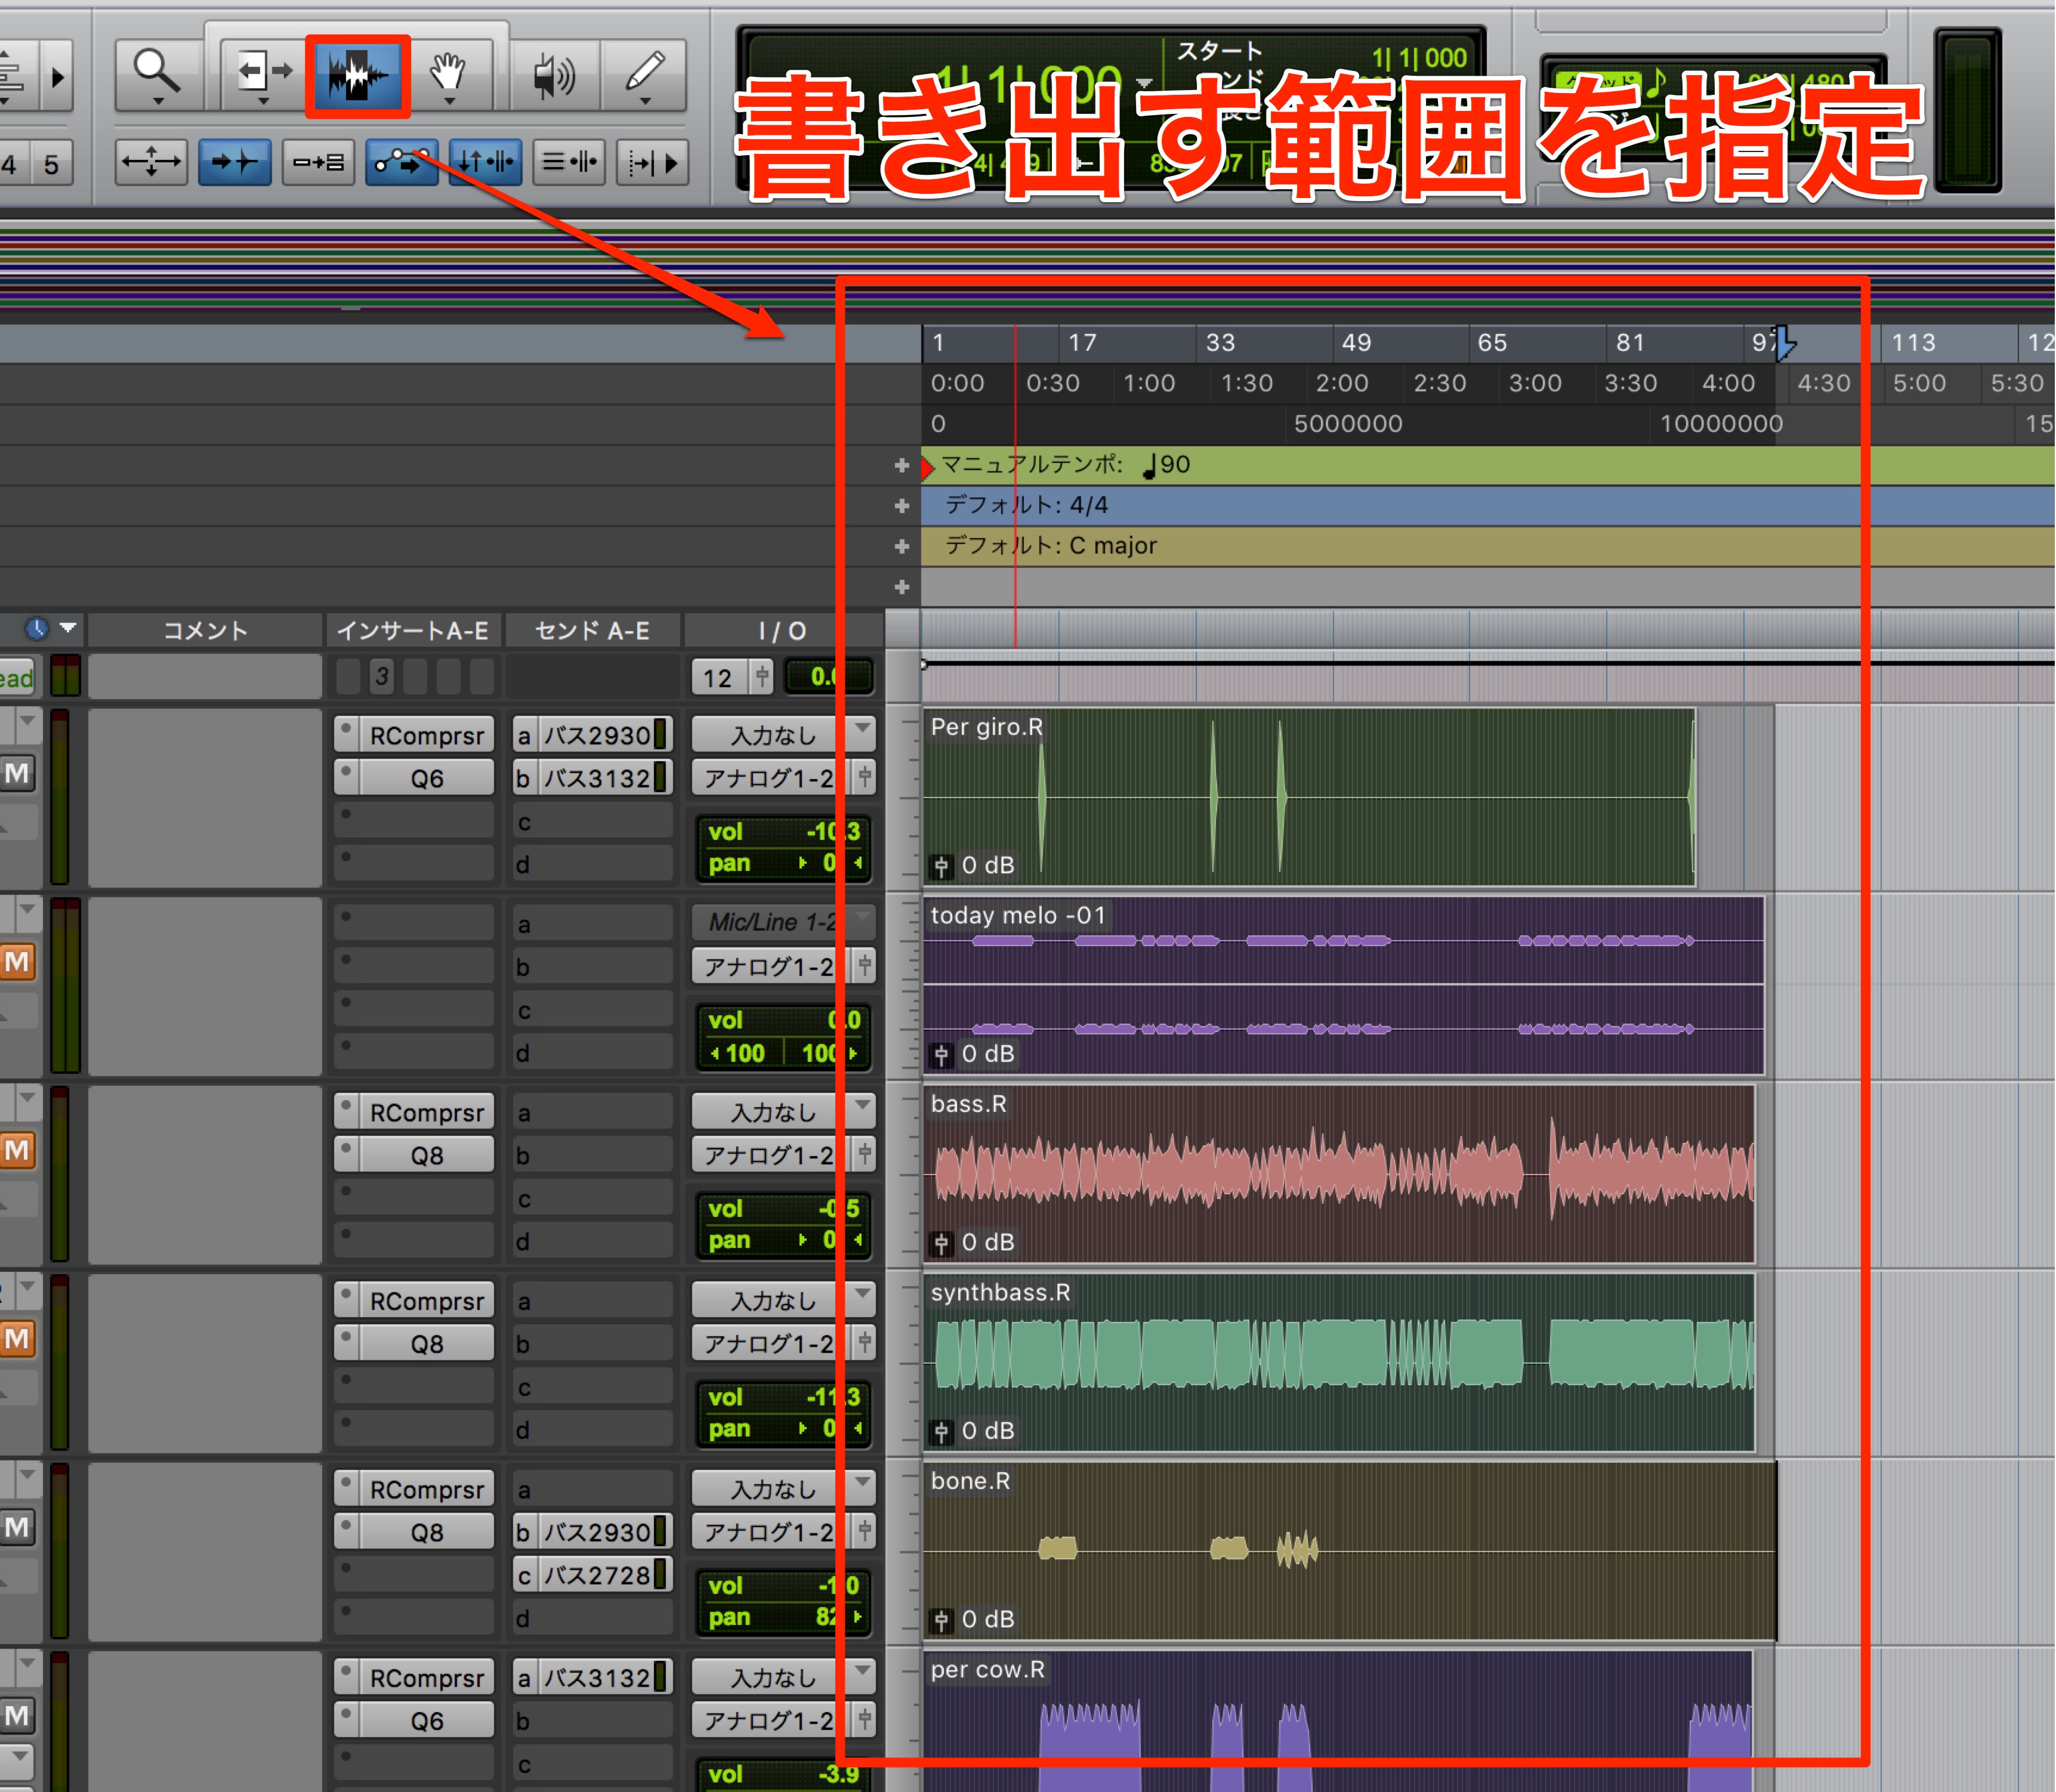Mute the synthbass.R track
Image resolution: width=2056 pixels, height=1792 pixels.
coord(18,1338)
